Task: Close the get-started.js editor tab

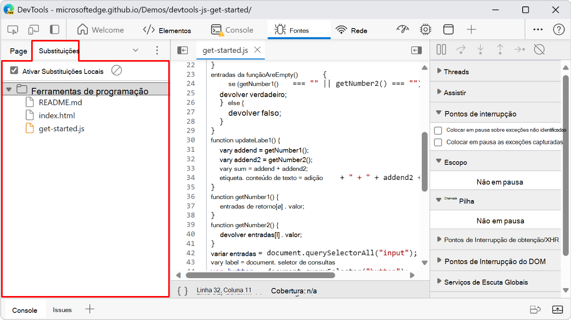Action: [258, 50]
